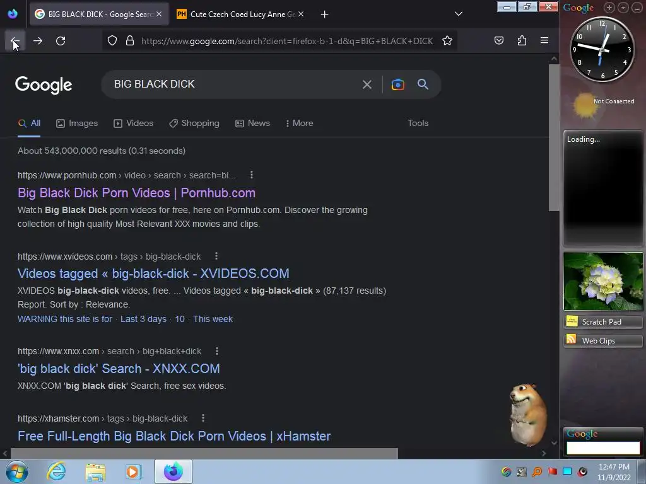This screenshot has height=484, width=646.
Task: Launch Windows Media Player from the taskbar
Action: coord(134,471)
